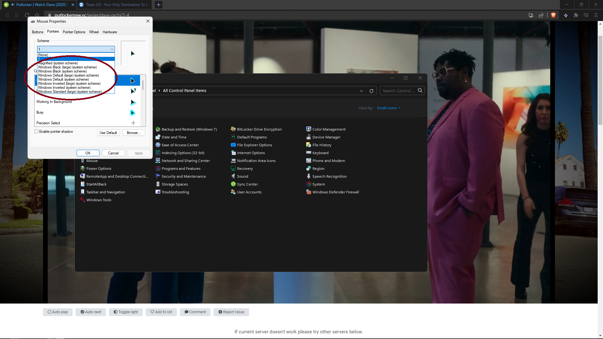Refresh Control Panel with the reload icon

pos(372,91)
